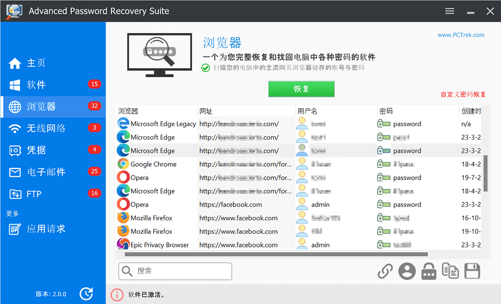Image resolution: width=501 pixels, height=304 pixels.
Task: Click the info icon in status bar
Action: [x=117, y=295]
